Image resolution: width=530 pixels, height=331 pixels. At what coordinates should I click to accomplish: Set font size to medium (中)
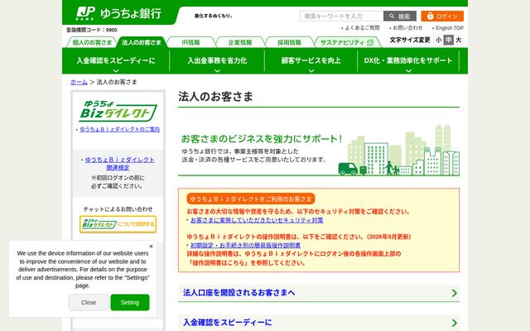448,40
